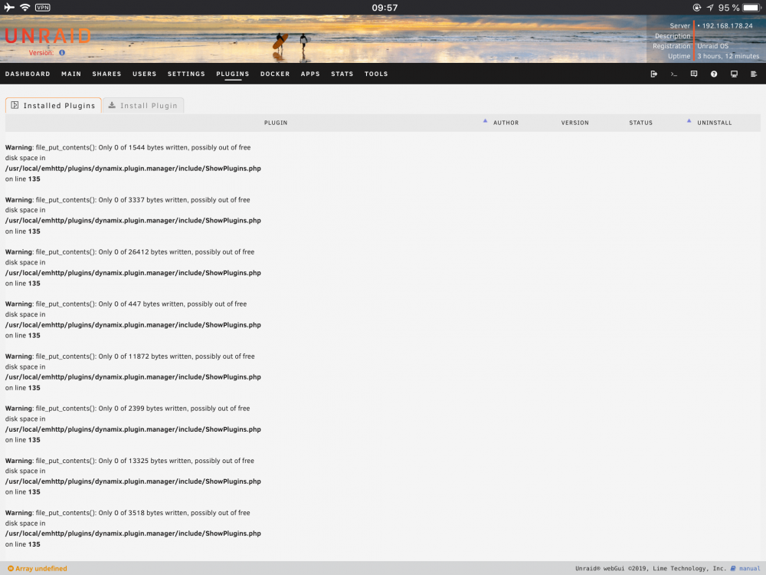Click the warning mentioning 1544 bytes

133,163
